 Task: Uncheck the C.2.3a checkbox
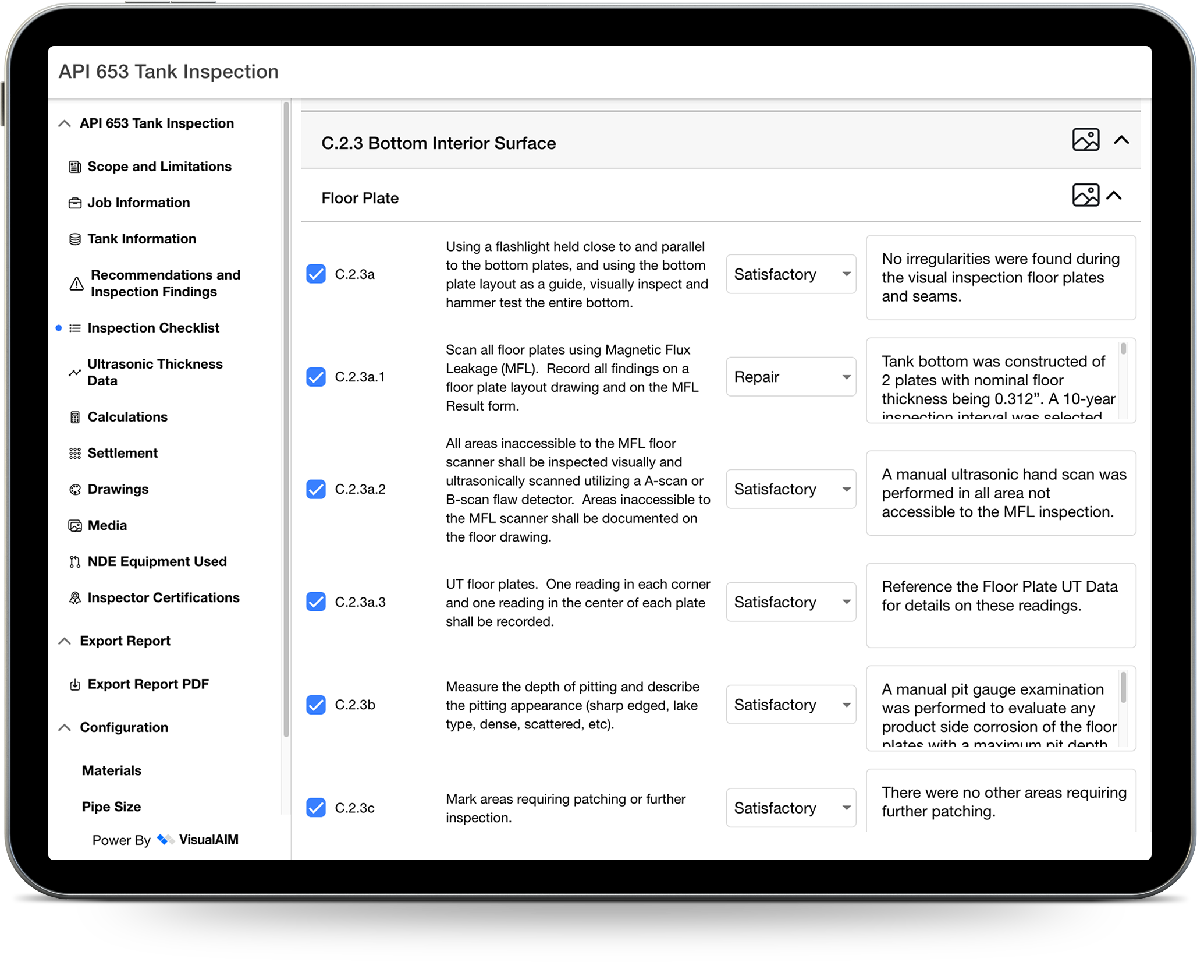tap(316, 274)
